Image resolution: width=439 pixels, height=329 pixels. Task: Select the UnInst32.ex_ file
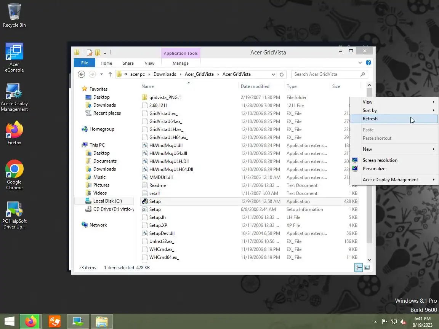click(x=162, y=241)
